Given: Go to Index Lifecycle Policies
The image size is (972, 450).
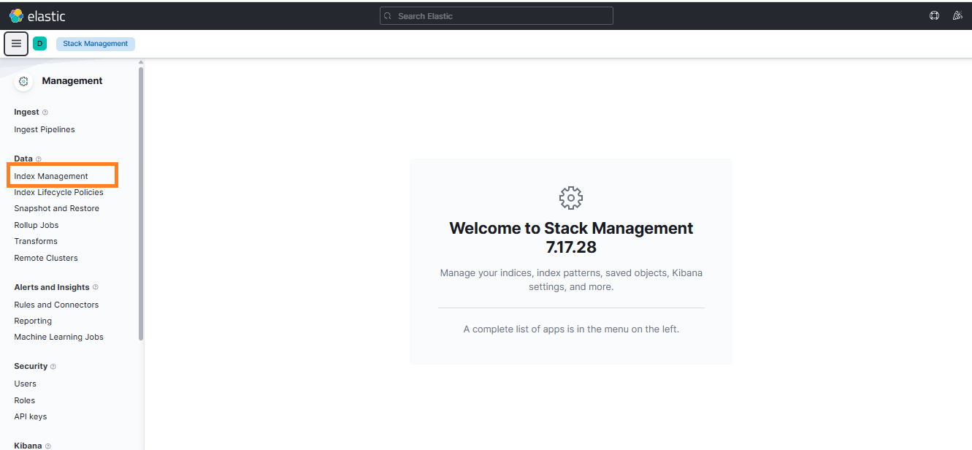Looking at the screenshot, I should 58,192.
